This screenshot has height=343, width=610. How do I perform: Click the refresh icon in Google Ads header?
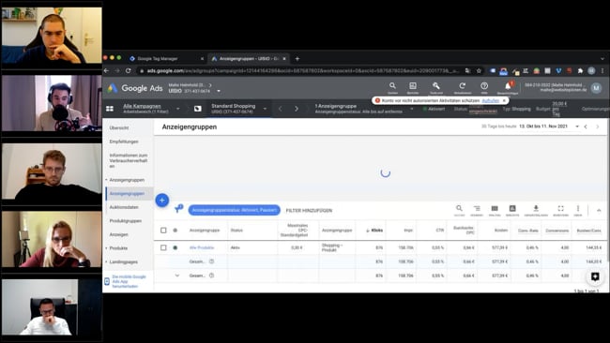coord(462,86)
